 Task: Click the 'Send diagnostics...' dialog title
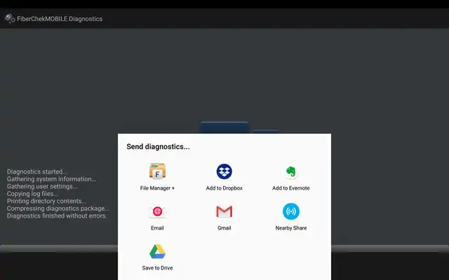point(158,146)
